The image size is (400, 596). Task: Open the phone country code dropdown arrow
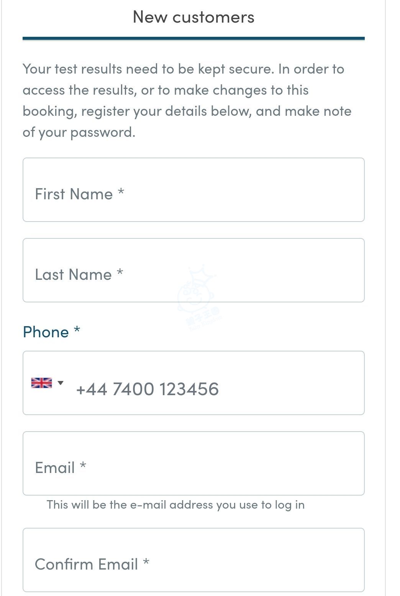point(61,383)
